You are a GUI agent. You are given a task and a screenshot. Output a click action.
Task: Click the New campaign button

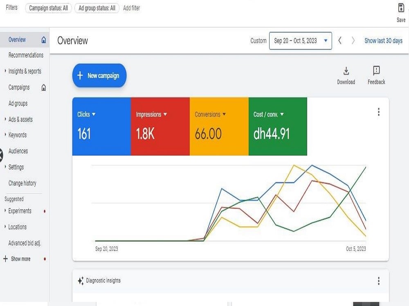point(99,75)
